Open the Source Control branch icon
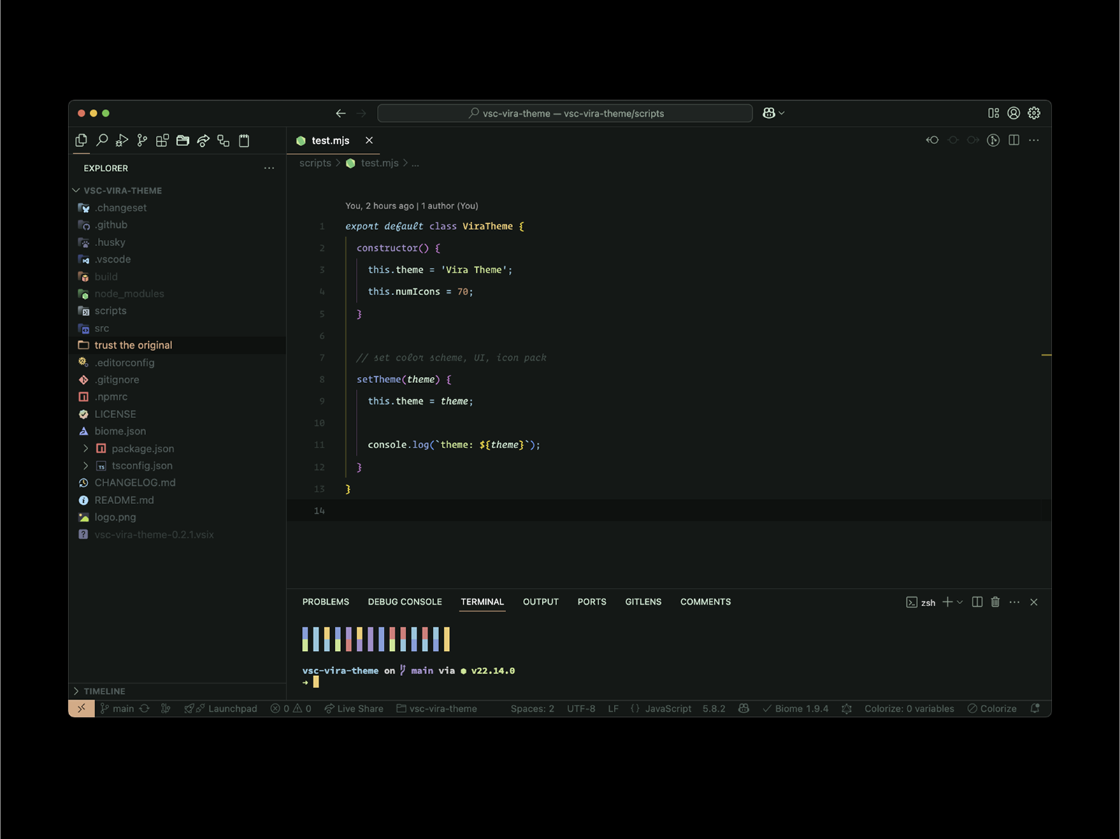1120x839 pixels. [x=142, y=141]
